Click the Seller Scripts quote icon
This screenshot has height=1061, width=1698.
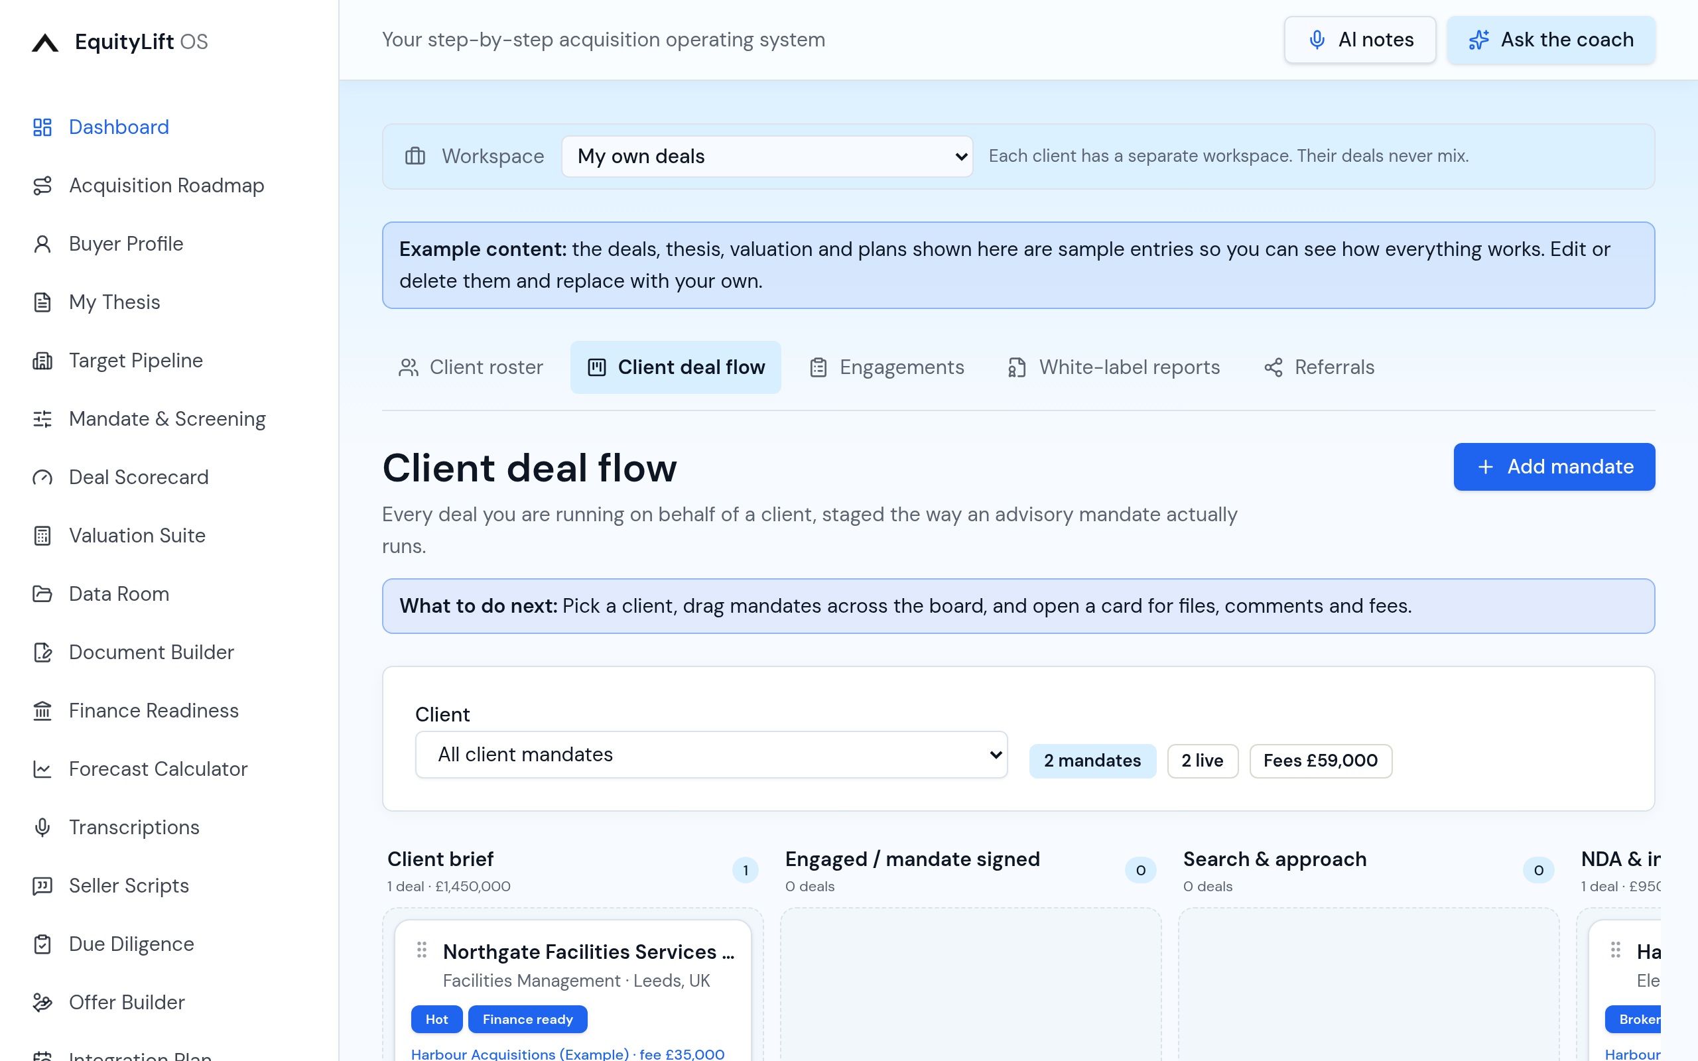[42, 885]
